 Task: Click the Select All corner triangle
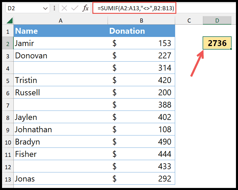pyautogui.click(x=9, y=21)
